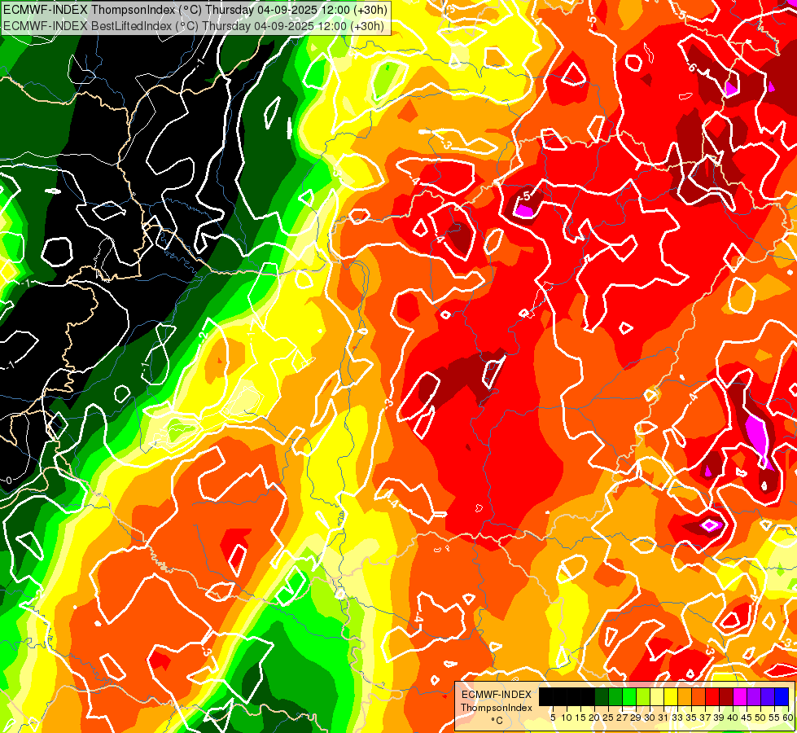Pick the dark red 39–40 legend swatch

(x=726, y=696)
